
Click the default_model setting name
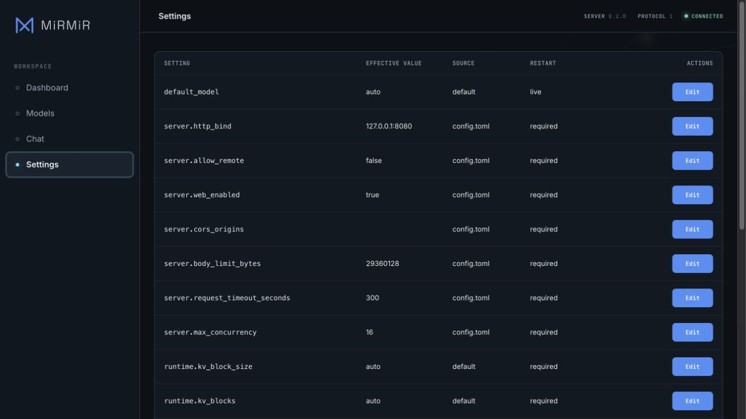(x=191, y=92)
